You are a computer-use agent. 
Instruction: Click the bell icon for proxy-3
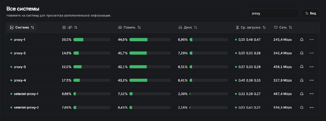tap(302, 67)
